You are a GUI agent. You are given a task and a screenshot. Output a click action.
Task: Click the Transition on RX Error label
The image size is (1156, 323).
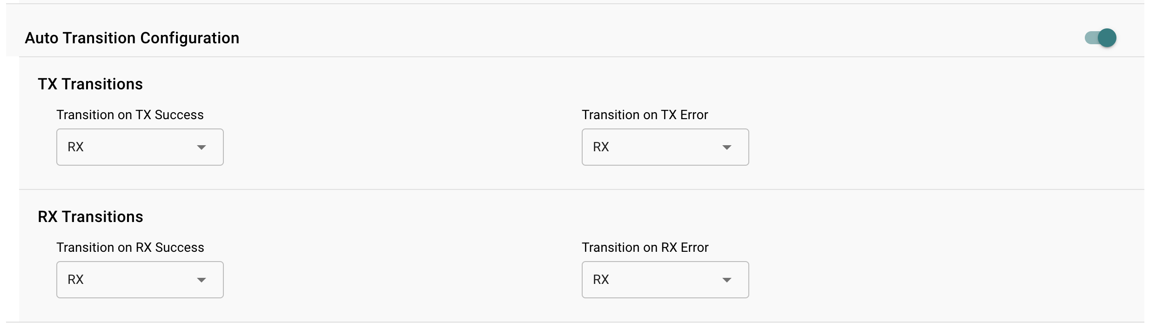tap(645, 247)
